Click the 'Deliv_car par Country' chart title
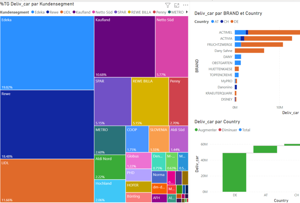 point(217,122)
